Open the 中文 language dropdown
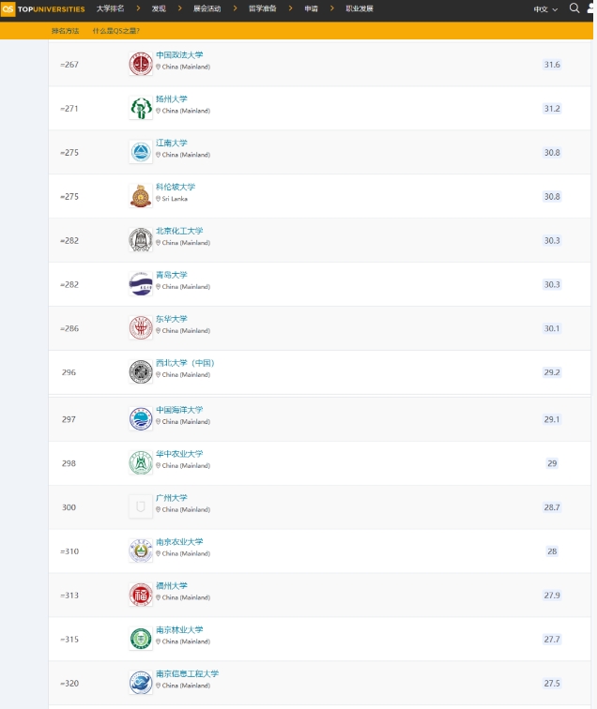 [545, 9]
